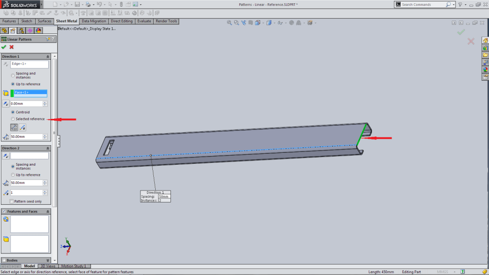Open the Appearances task pane icon
Screen dimensions: 489x275
pos(485,69)
